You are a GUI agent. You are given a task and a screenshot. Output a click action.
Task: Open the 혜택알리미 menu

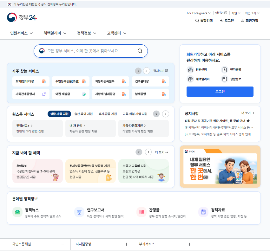[55, 33]
